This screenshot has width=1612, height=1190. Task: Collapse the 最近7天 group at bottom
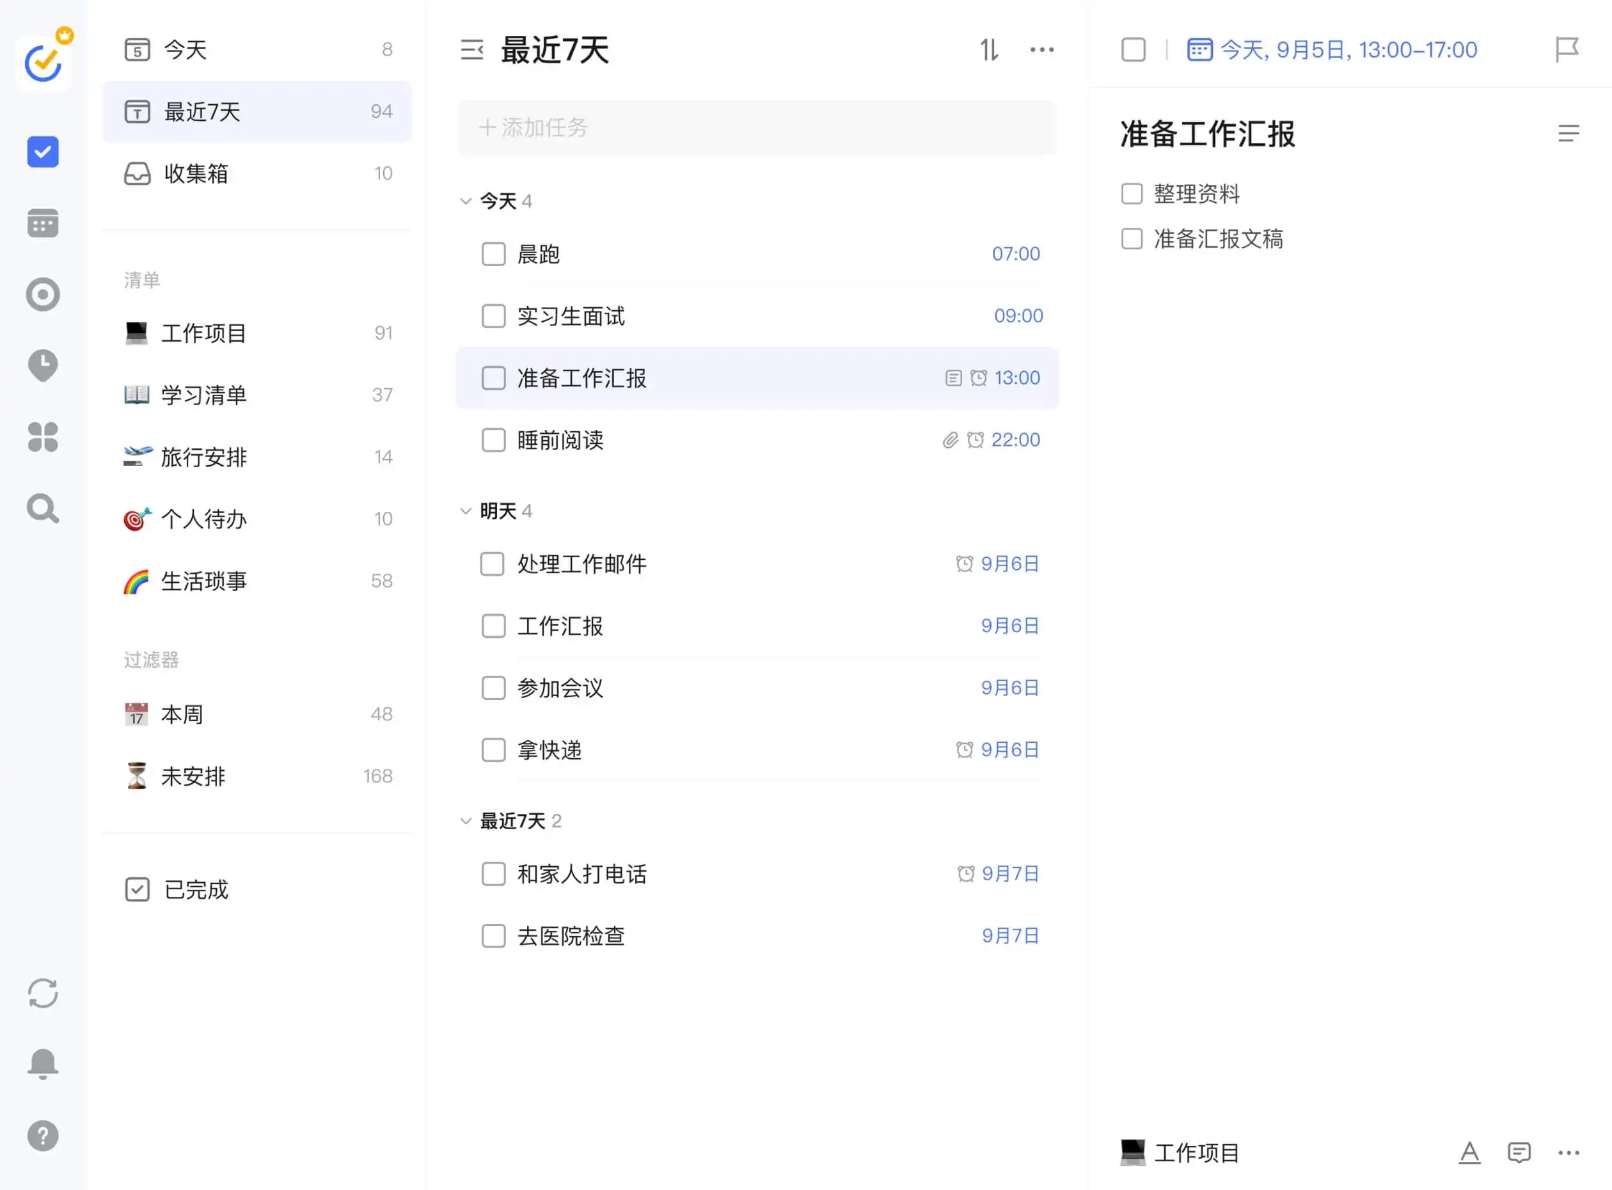point(466,820)
